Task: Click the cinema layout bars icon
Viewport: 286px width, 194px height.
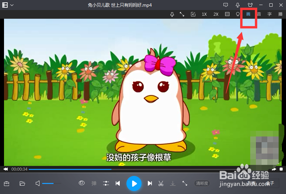Action: (227, 14)
